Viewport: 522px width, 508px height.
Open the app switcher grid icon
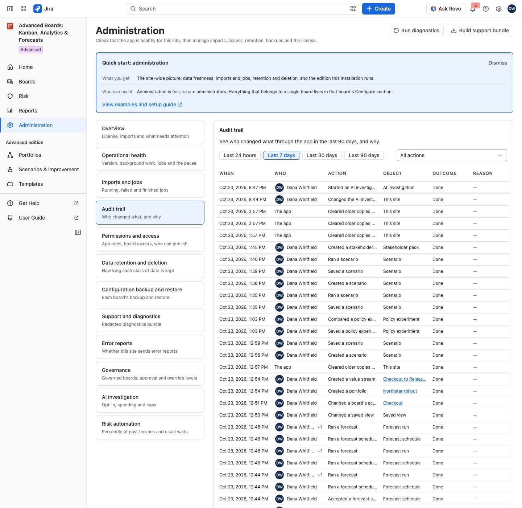click(x=23, y=9)
